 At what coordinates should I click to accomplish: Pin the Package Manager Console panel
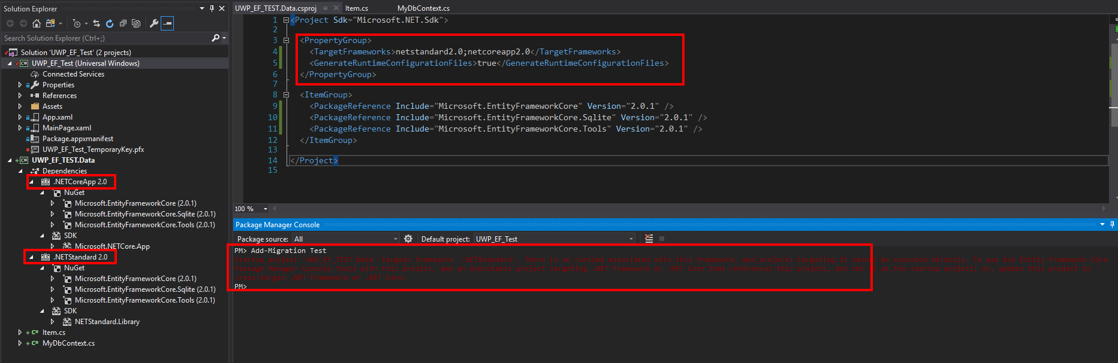click(1113, 224)
